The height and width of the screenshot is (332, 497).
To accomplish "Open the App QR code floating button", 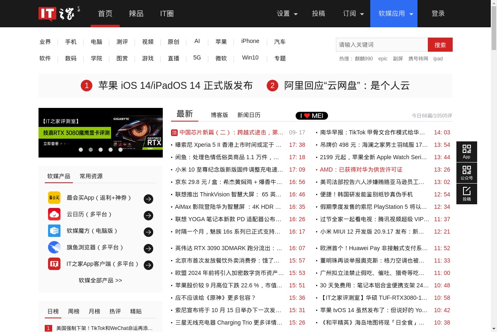I will 467,151.
